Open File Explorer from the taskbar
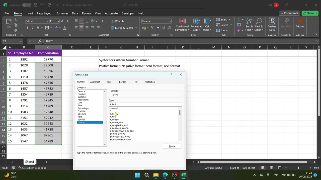Image resolution: width=321 pixels, height=180 pixels. tap(156, 175)
